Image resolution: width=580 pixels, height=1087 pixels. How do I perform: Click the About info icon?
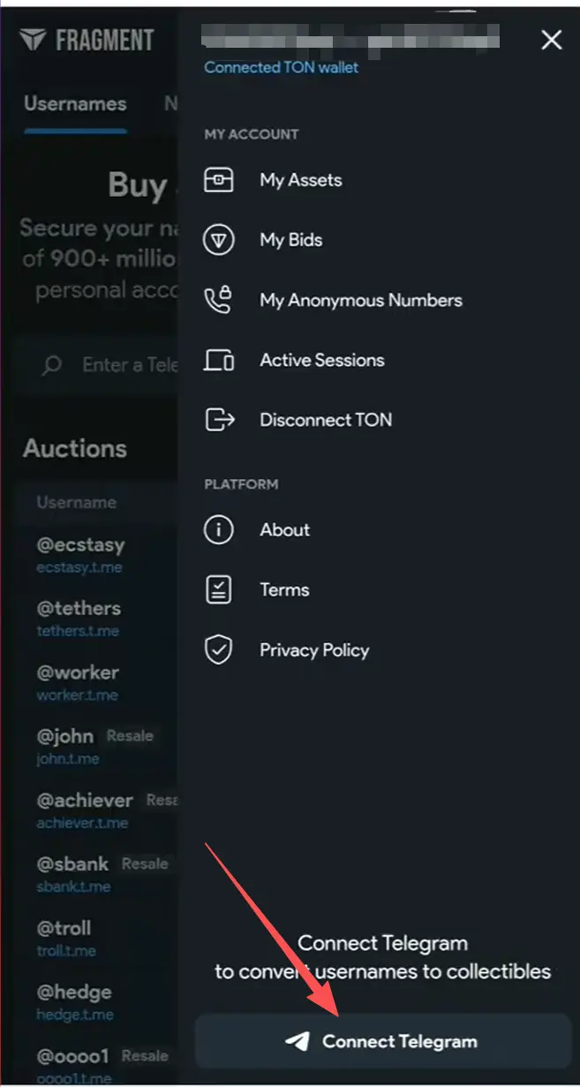tap(218, 530)
